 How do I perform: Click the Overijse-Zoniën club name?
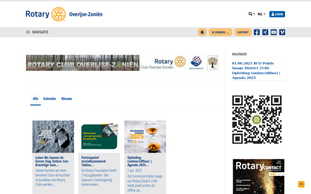(86, 14)
